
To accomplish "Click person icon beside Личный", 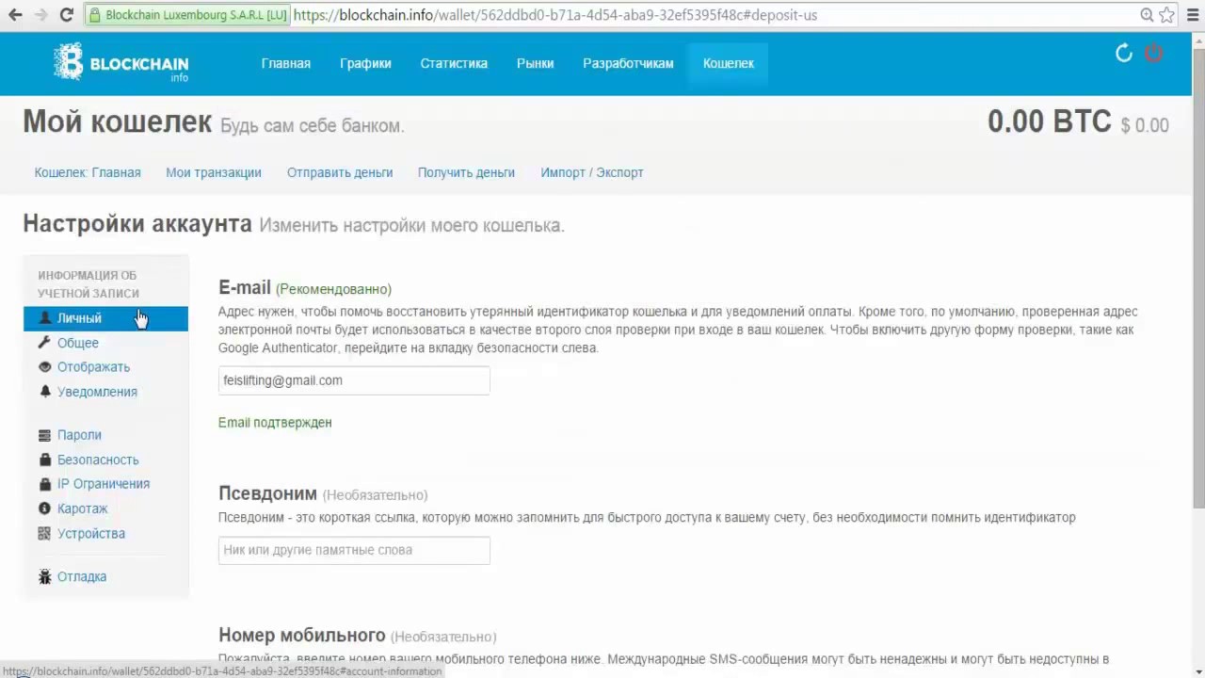I will click(x=44, y=318).
